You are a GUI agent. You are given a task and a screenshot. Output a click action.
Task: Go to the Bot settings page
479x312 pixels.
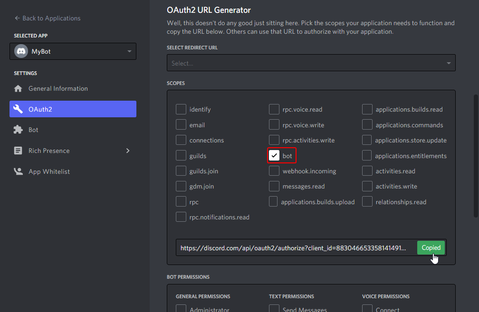point(73,130)
